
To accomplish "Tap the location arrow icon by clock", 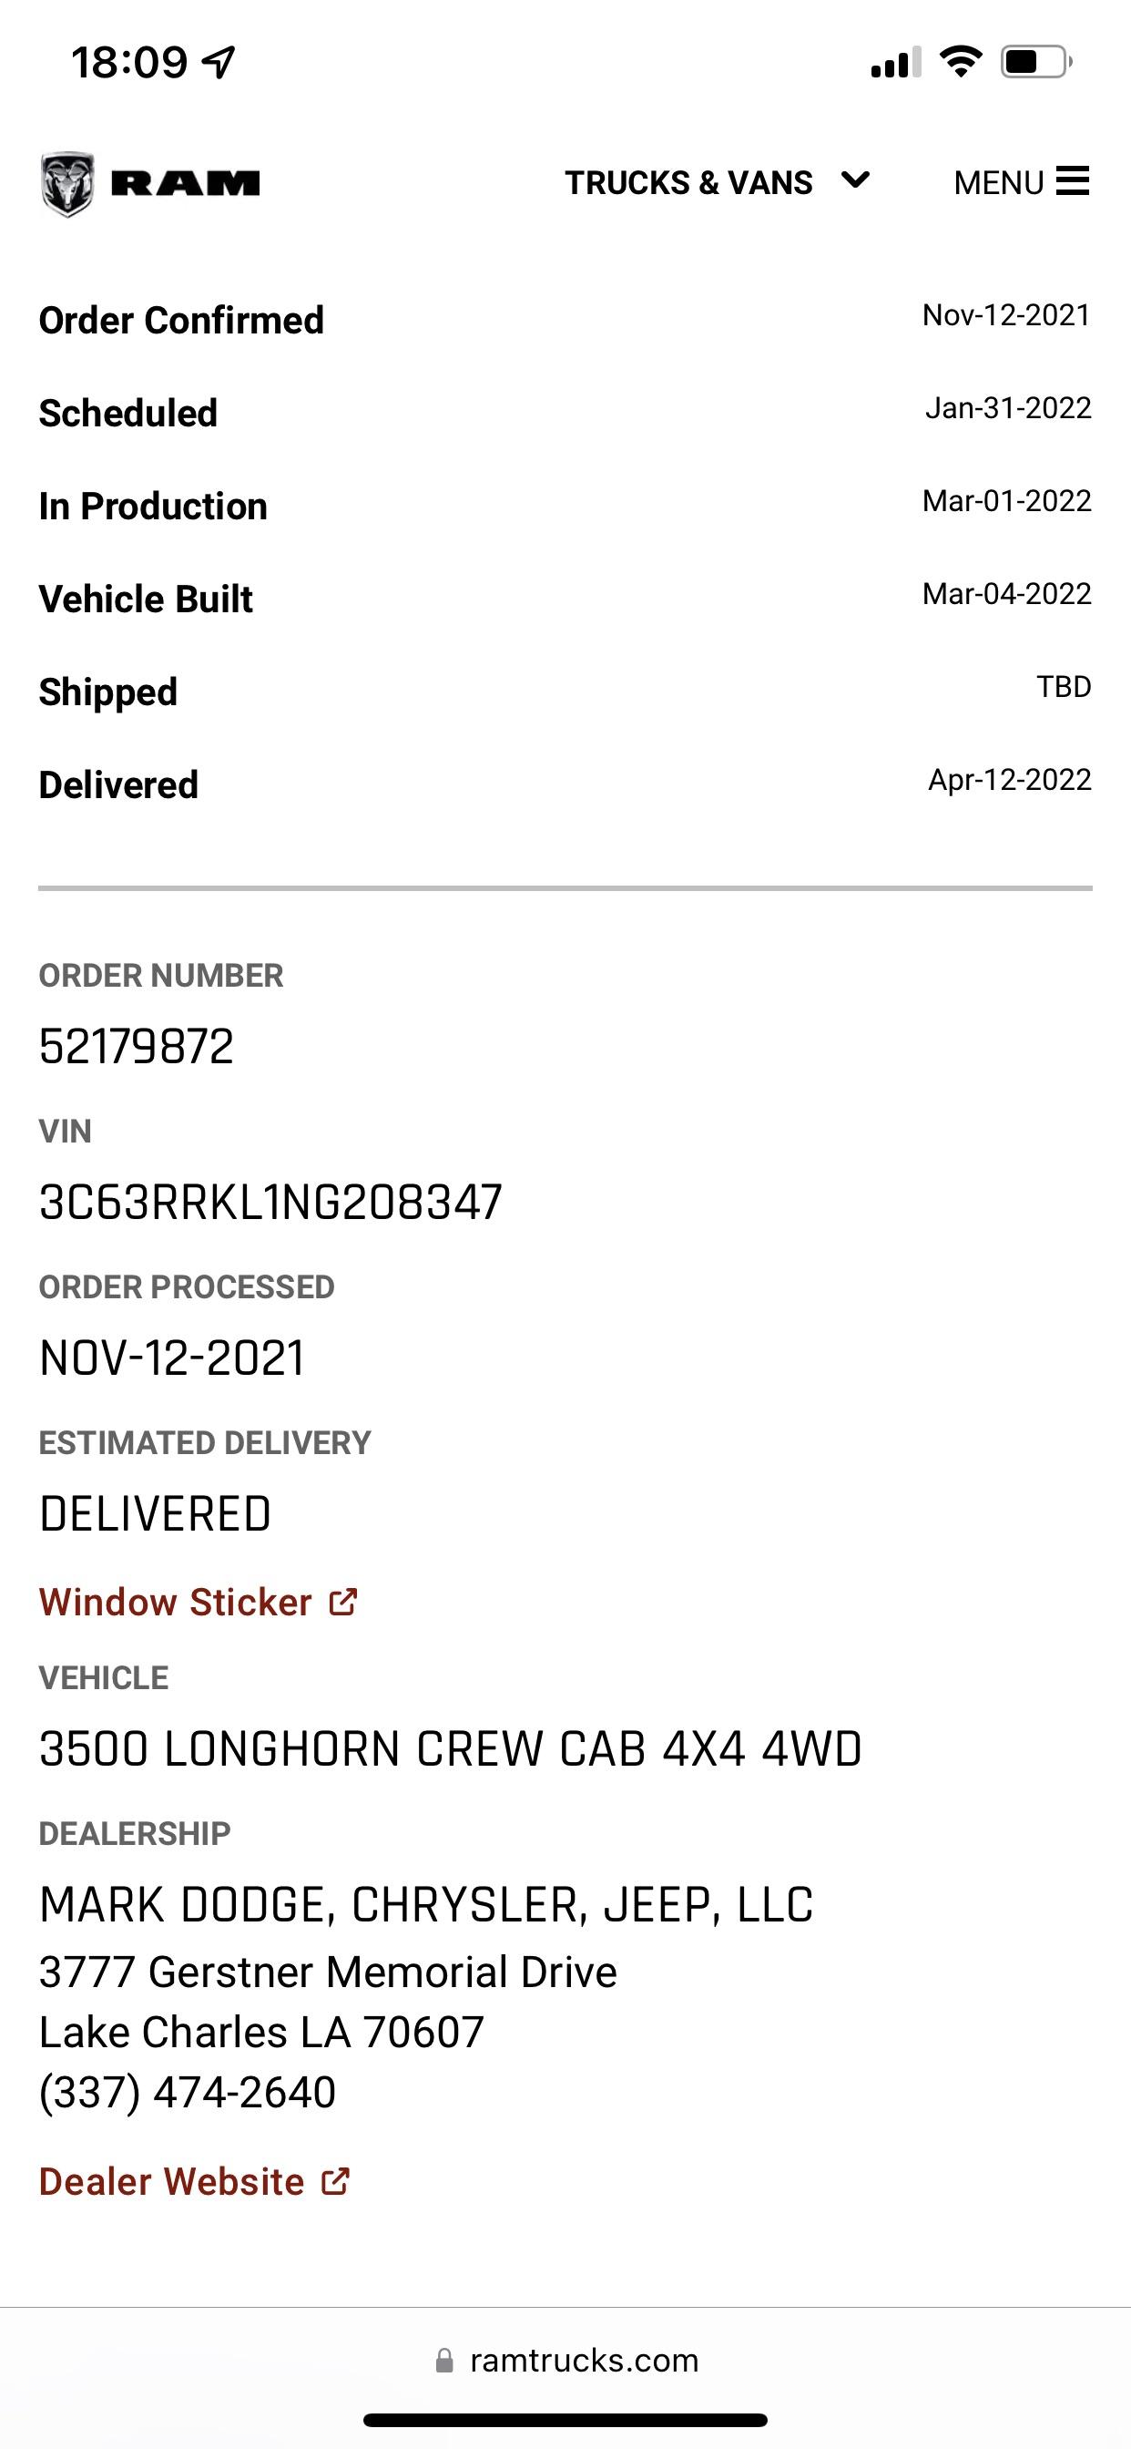I will [x=219, y=63].
